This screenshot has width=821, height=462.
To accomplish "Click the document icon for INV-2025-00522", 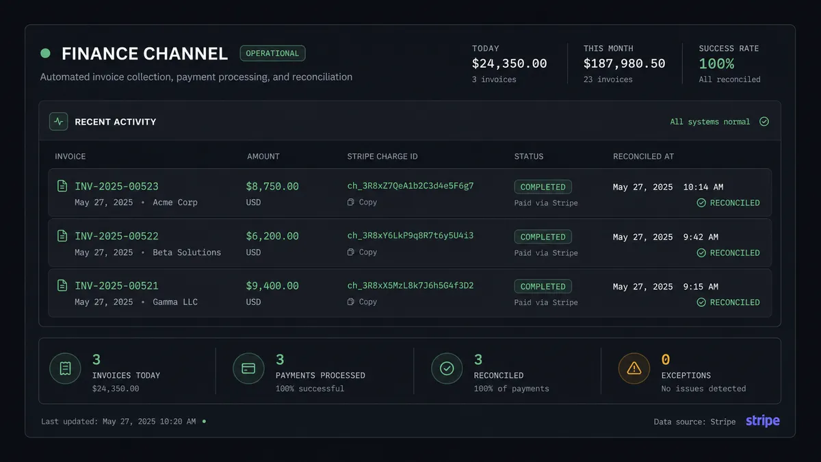I will [x=62, y=236].
